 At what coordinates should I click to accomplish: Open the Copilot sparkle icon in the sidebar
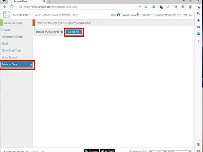pyautogui.click(x=198, y=20)
